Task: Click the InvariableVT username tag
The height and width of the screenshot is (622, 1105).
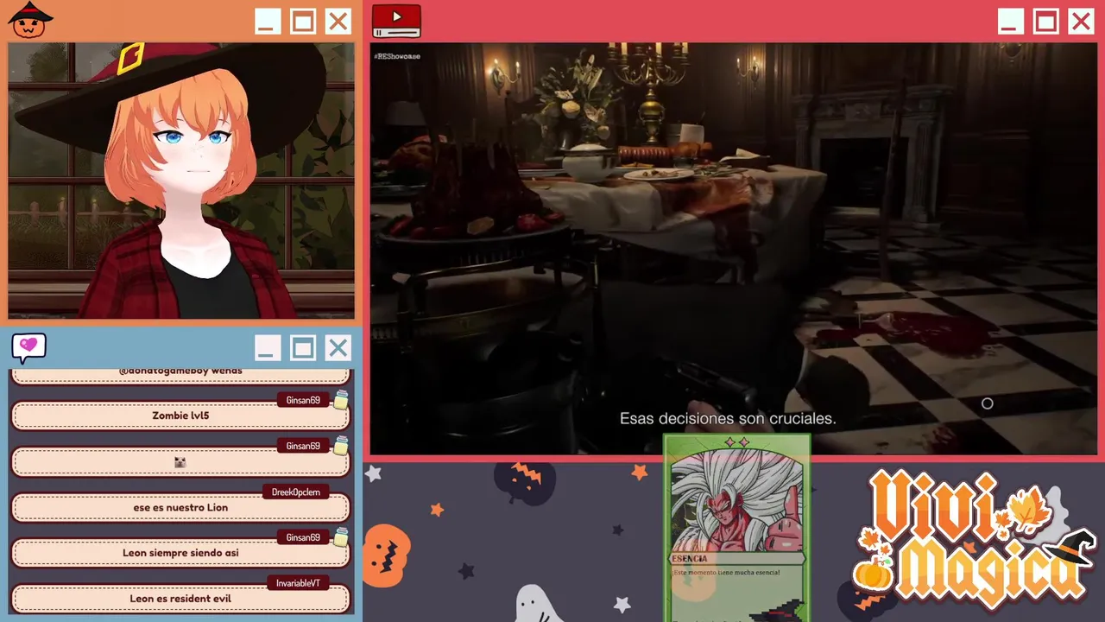Action: [x=298, y=583]
